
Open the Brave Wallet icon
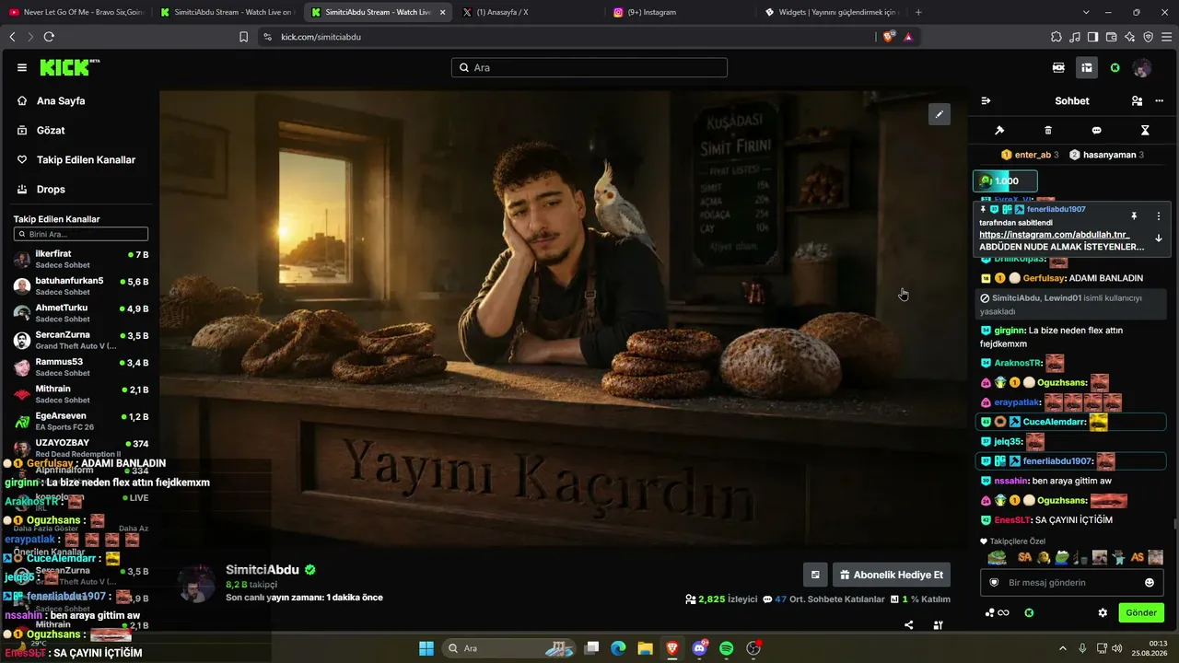click(1112, 37)
